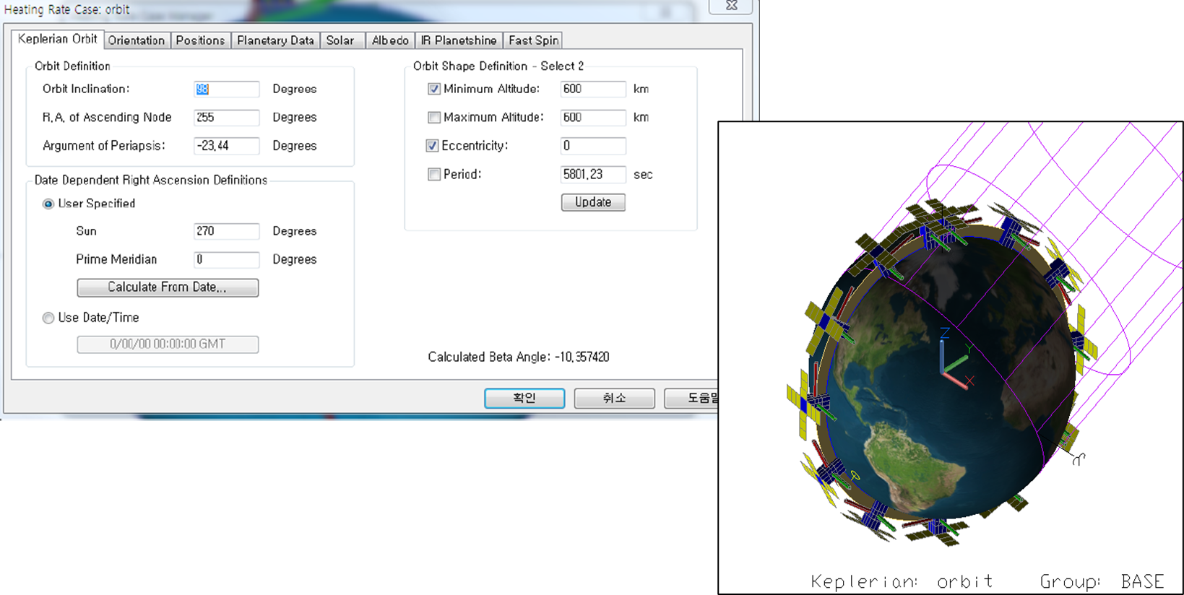Select the User Specified radio button
The image size is (1184, 595).
(48, 204)
